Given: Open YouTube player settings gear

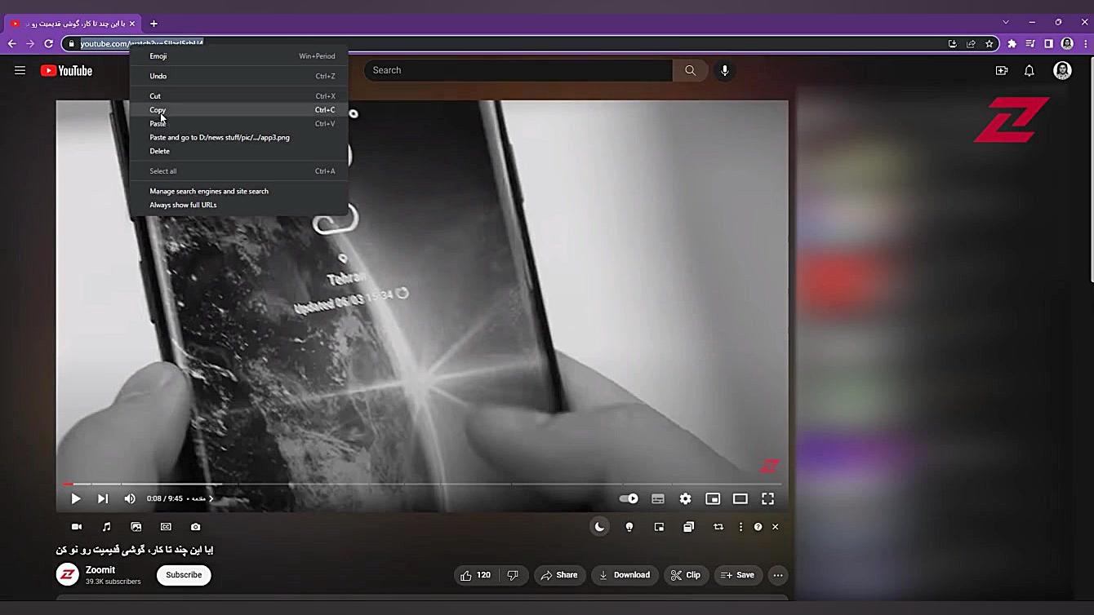Looking at the screenshot, I should pyautogui.click(x=685, y=498).
